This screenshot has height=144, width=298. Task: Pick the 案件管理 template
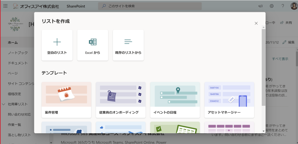66,100
